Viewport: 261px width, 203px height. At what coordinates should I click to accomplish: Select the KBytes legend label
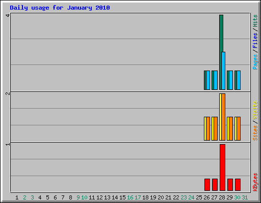pos(255,182)
